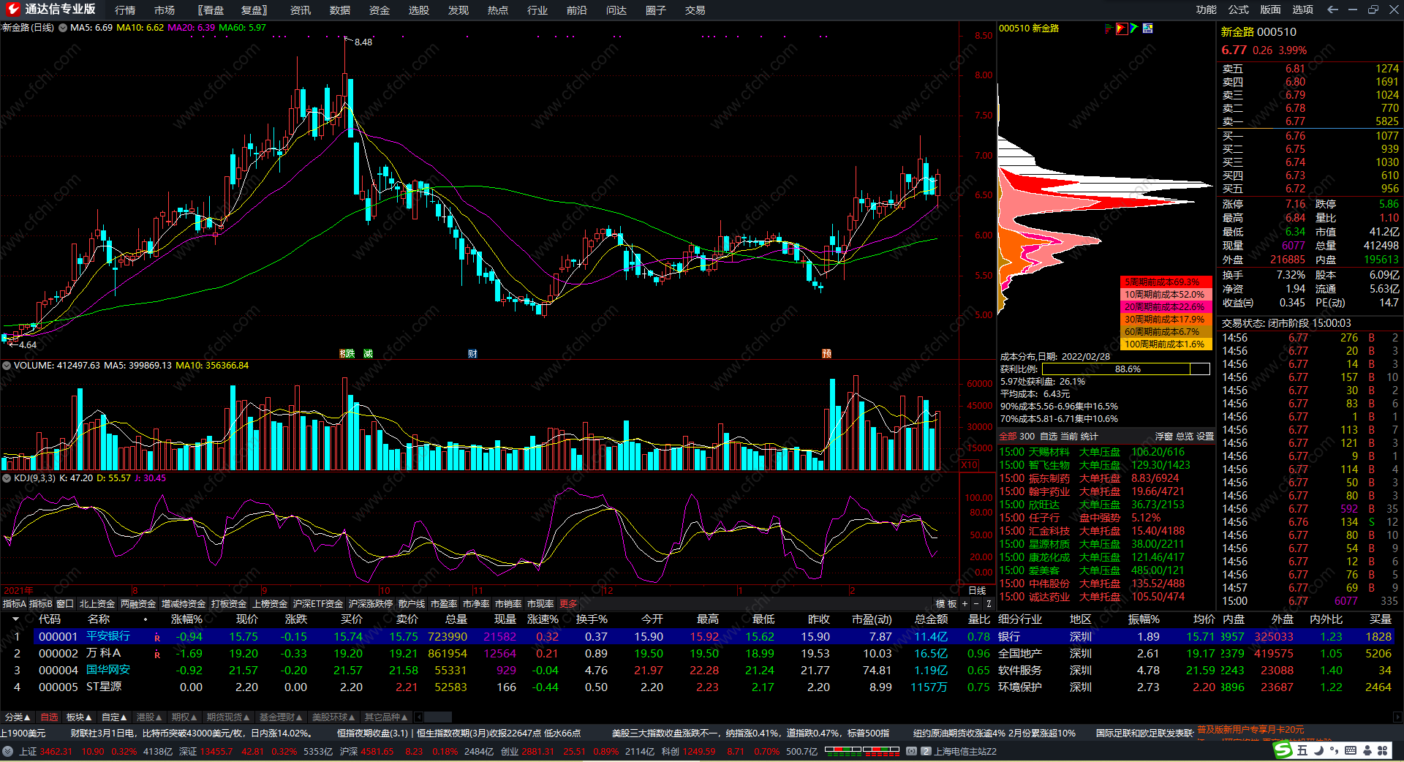
Task: Click the back arrow in the title bar
Action: [1332, 10]
